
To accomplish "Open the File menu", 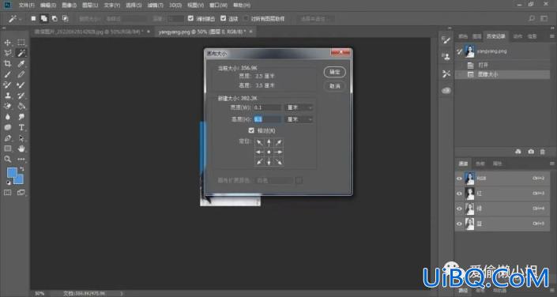I will pos(27,6).
